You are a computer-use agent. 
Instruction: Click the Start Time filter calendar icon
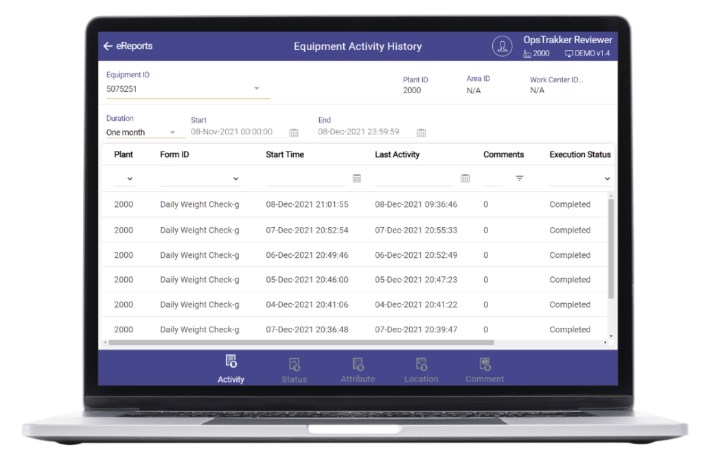coord(356,178)
